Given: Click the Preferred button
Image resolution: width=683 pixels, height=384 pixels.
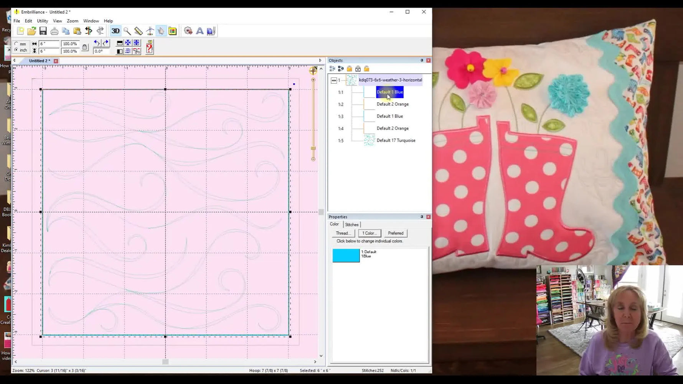Looking at the screenshot, I should 396,233.
